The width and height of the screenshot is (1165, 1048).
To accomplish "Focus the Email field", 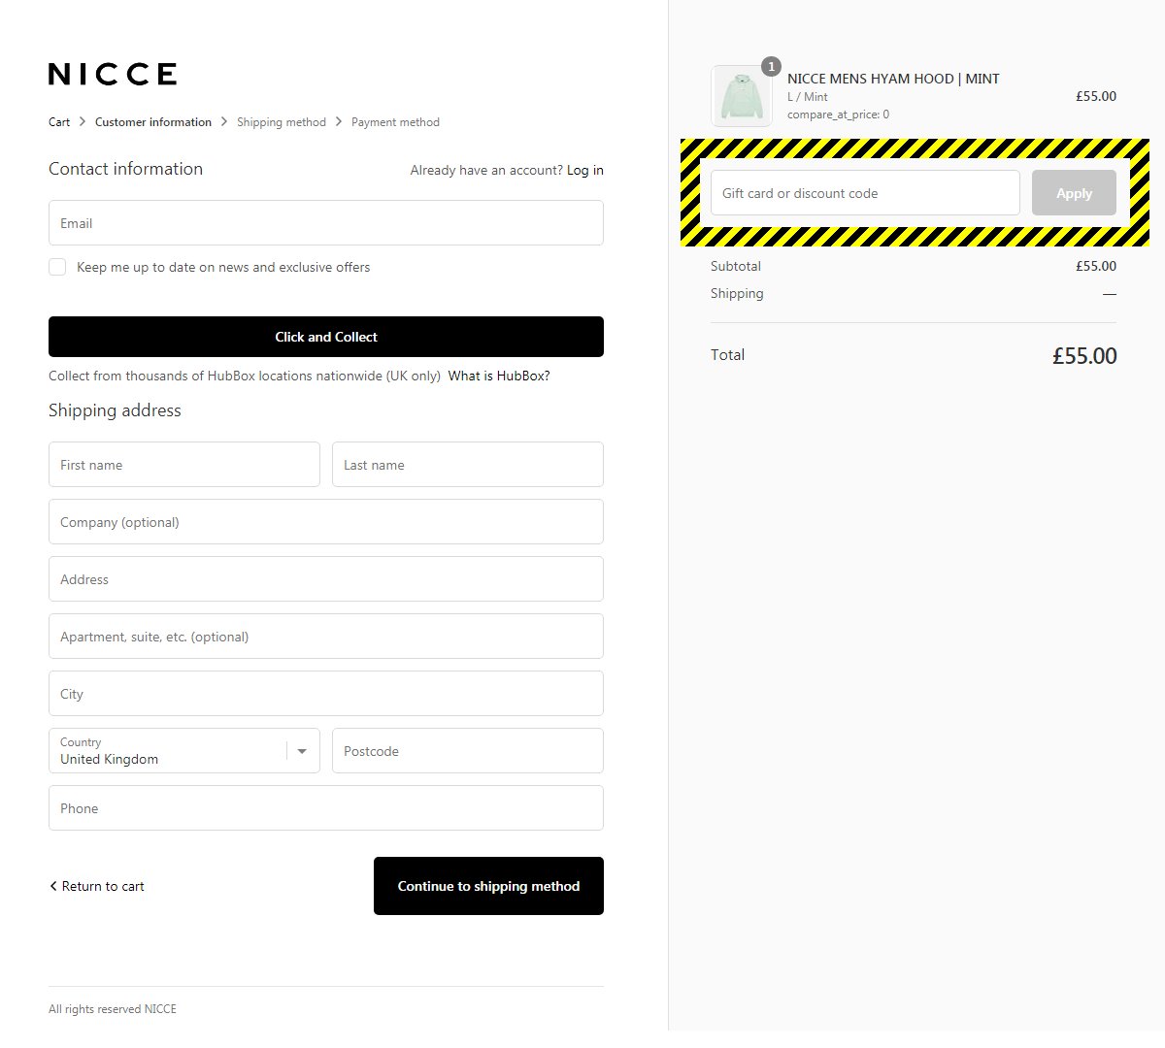I will 326,223.
